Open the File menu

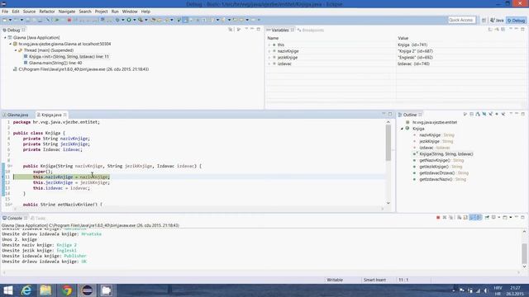tap(5, 12)
